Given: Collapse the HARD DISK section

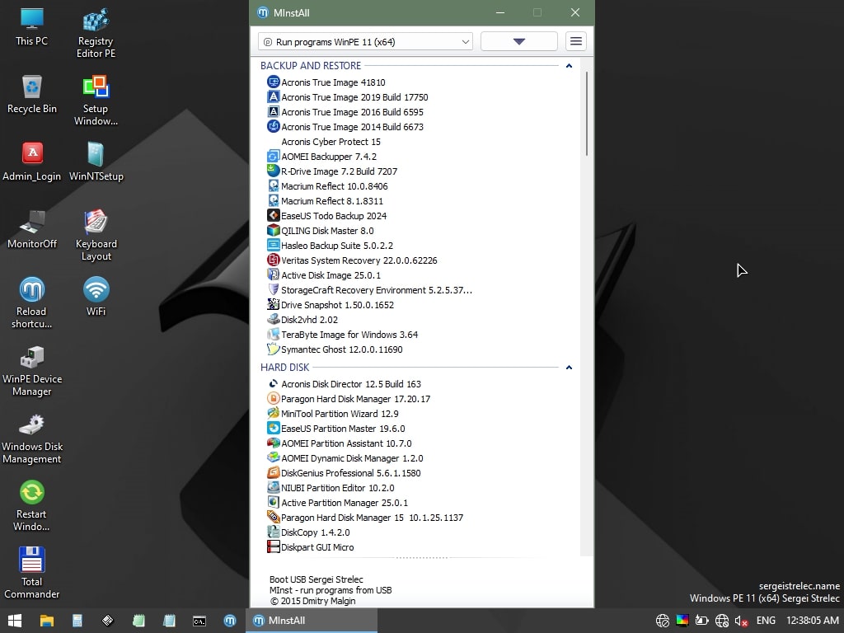Looking at the screenshot, I should [569, 367].
